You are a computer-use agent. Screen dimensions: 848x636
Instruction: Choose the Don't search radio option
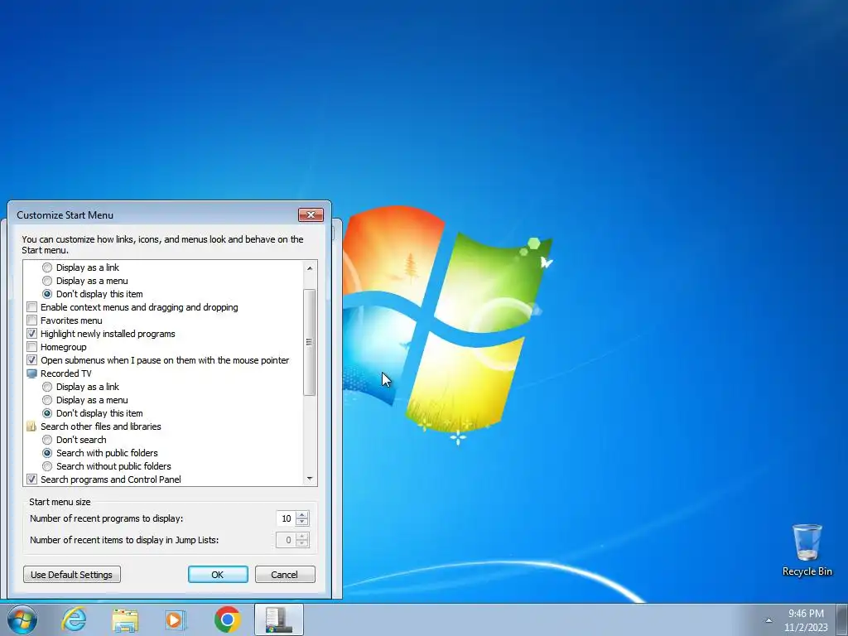tap(47, 440)
